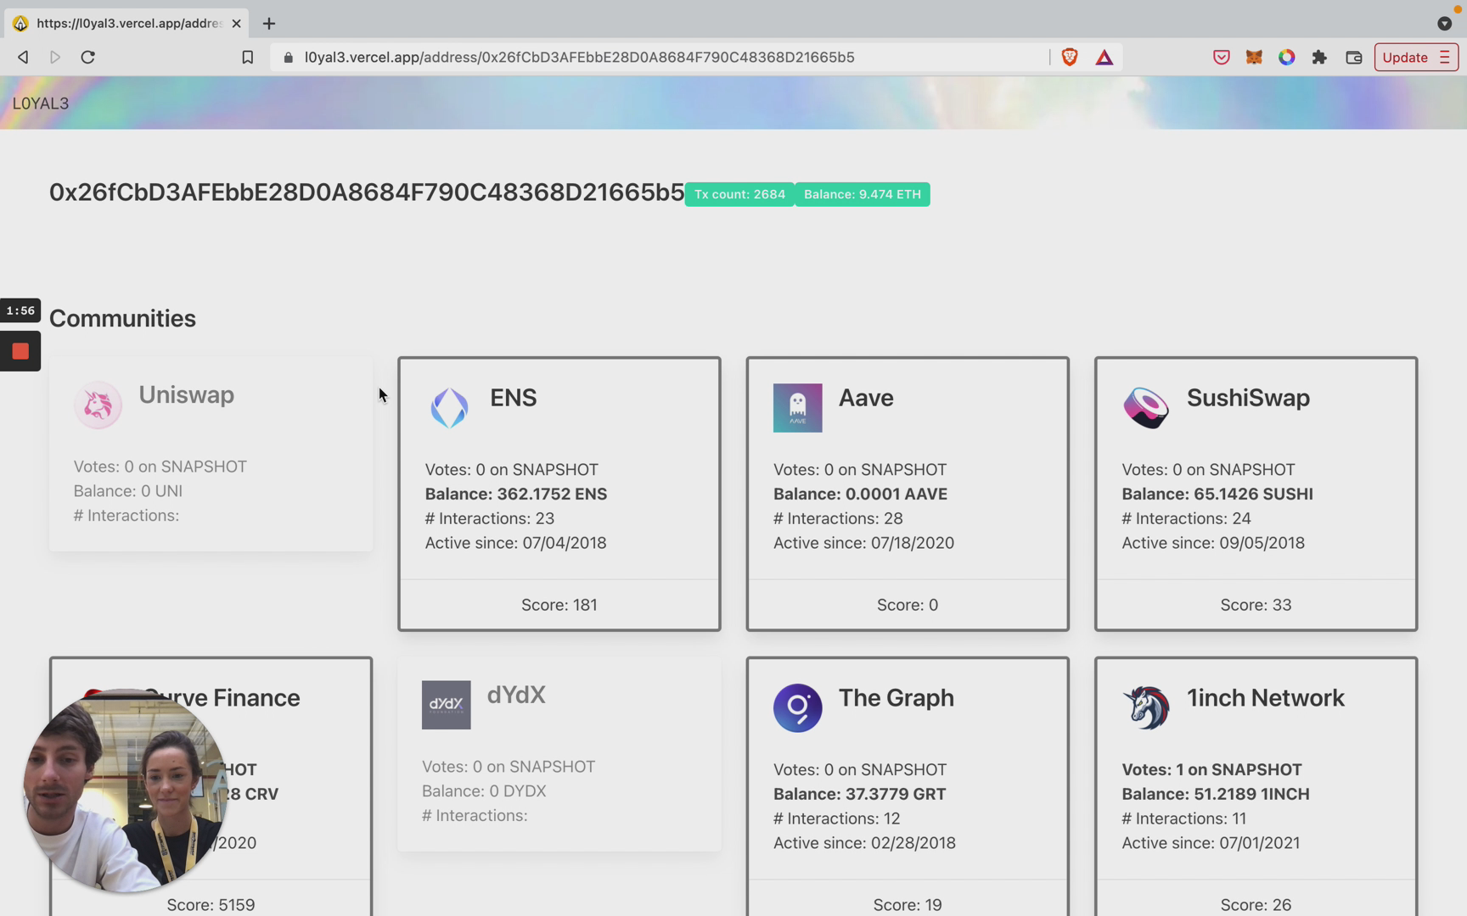Click Votes: 1 on SNAPSHOT text
This screenshot has width=1467, height=916.
1212,770
